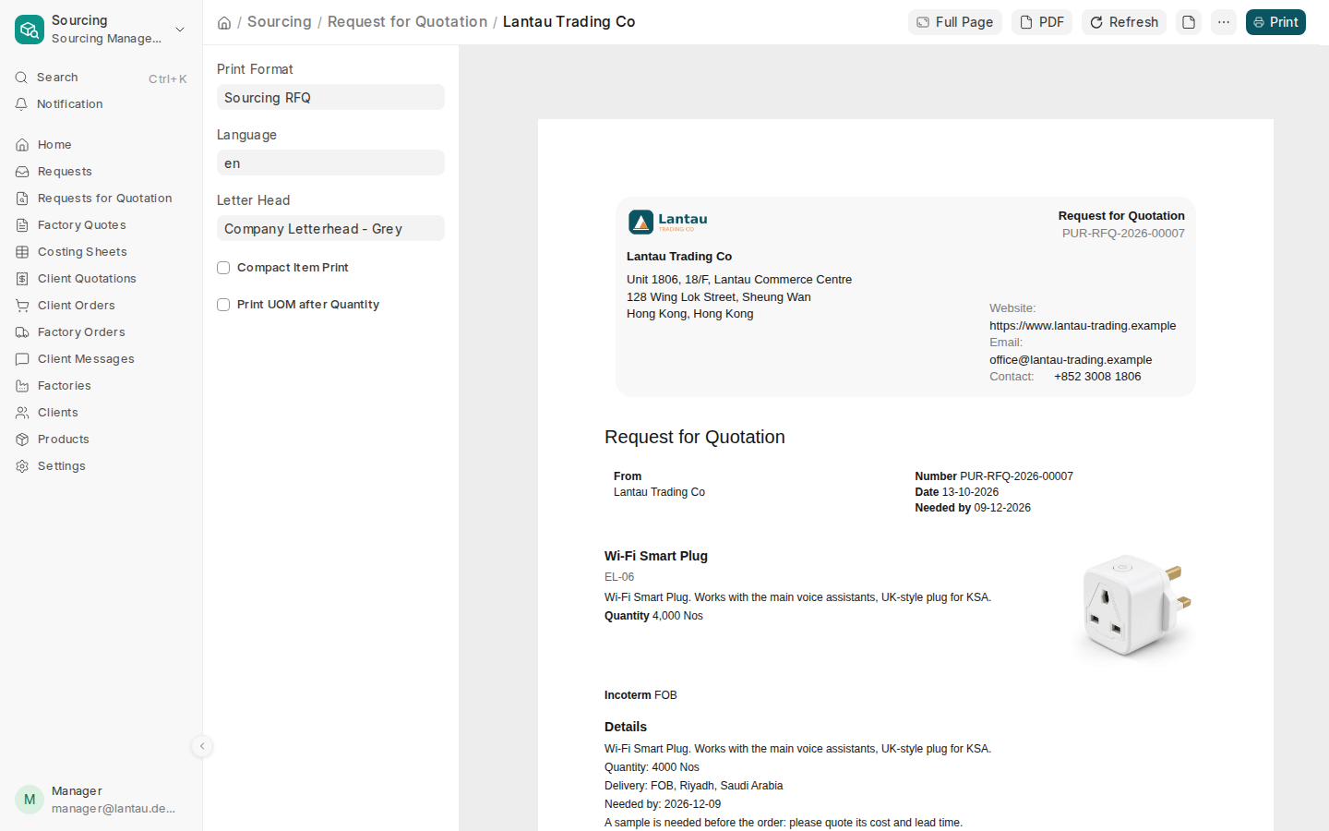
Task: Click the website https://www.lantau-trading.example text
Action: [x=1083, y=325]
